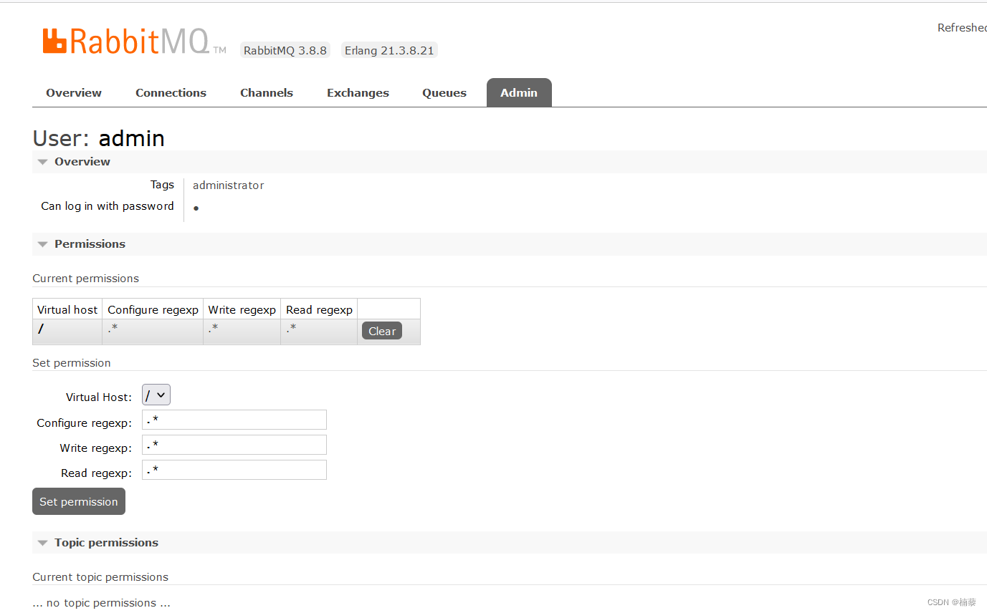This screenshot has height=613, width=987.
Task: Click the Tags label in Overview
Action: click(x=162, y=185)
